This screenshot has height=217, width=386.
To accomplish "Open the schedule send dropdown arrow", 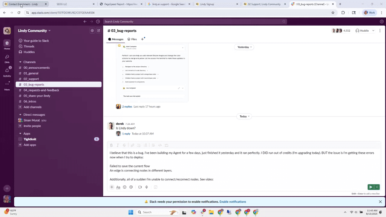I will 377,187.
